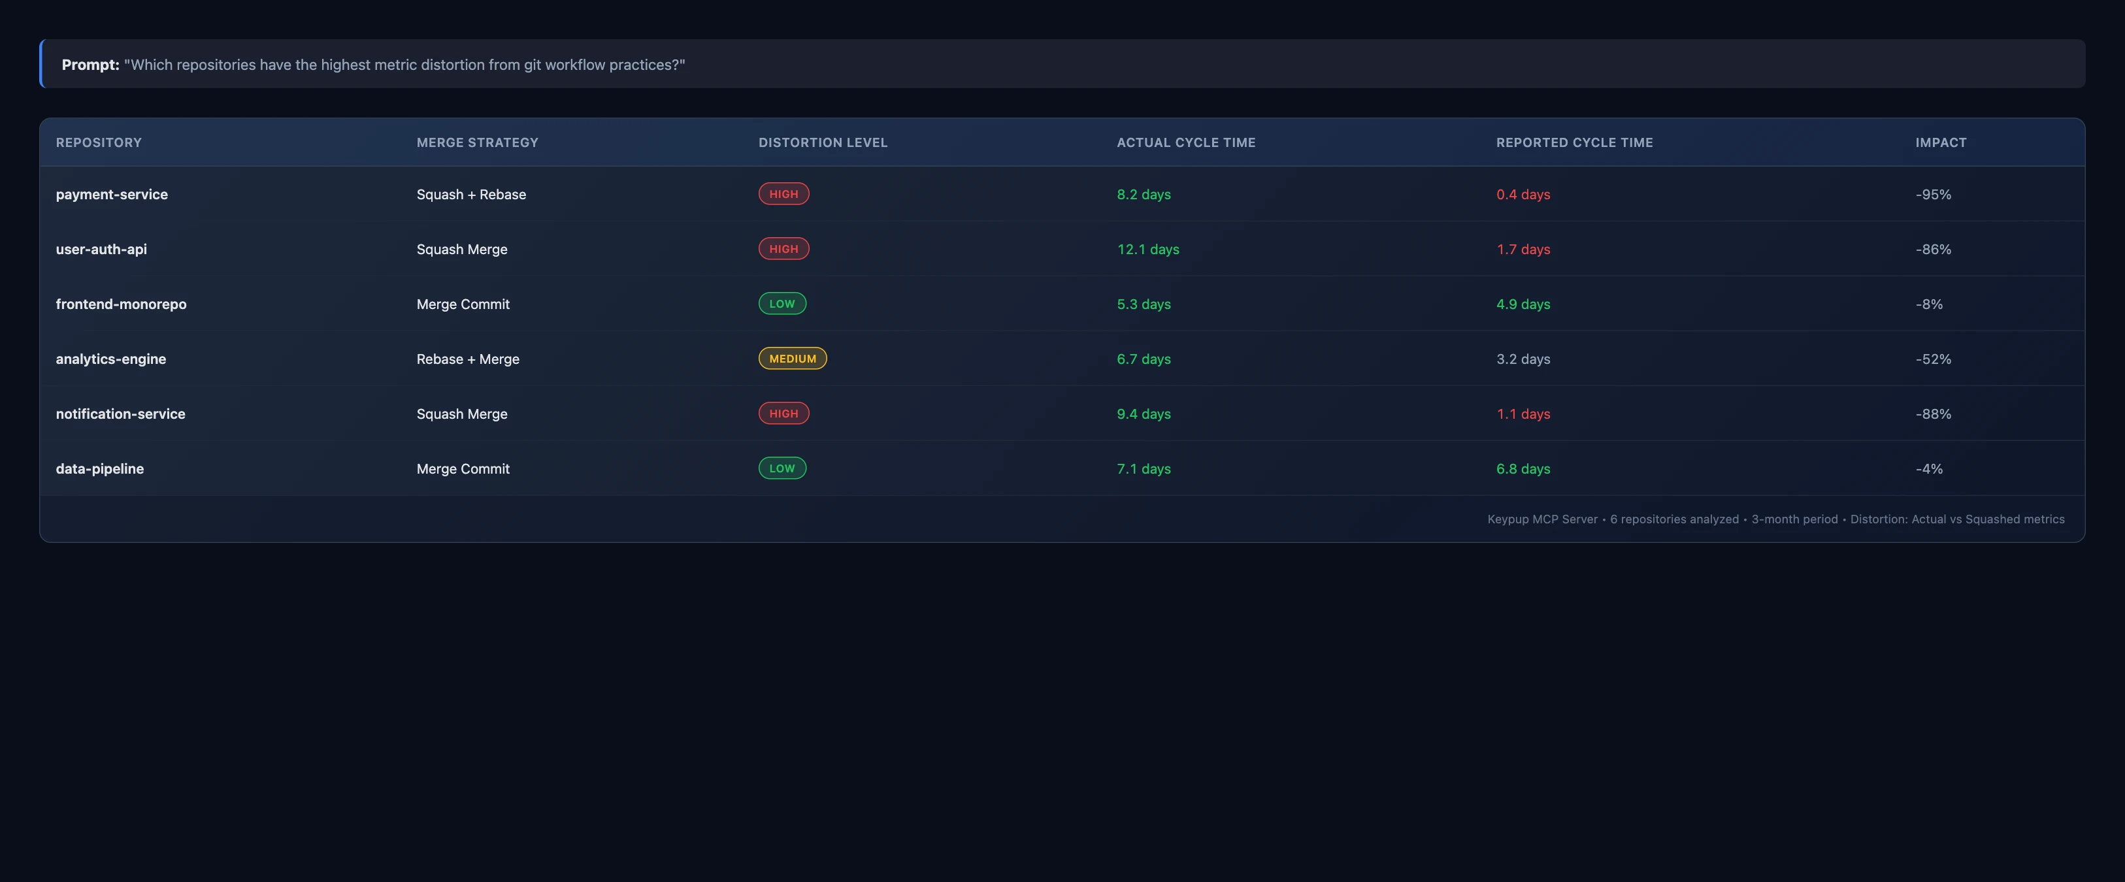
Task: Click the Keypup MCP Server footer note
Action: point(1776,519)
